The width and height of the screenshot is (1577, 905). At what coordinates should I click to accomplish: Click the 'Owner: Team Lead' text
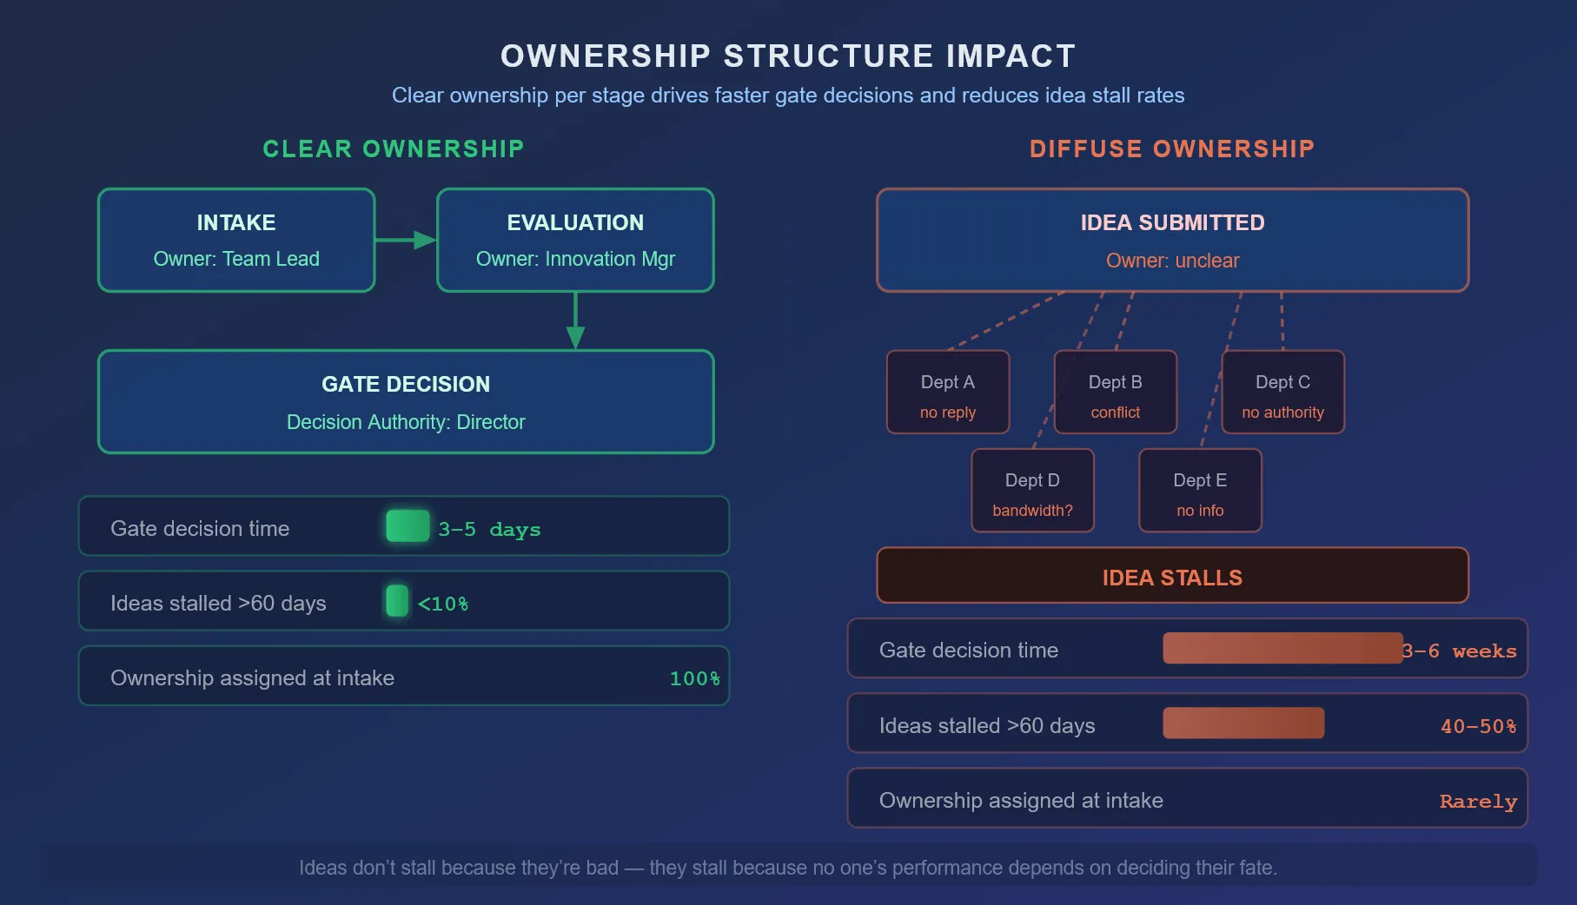point(236,259)
